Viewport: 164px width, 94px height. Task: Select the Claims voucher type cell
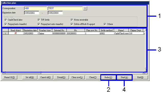[x=45, y=33]
